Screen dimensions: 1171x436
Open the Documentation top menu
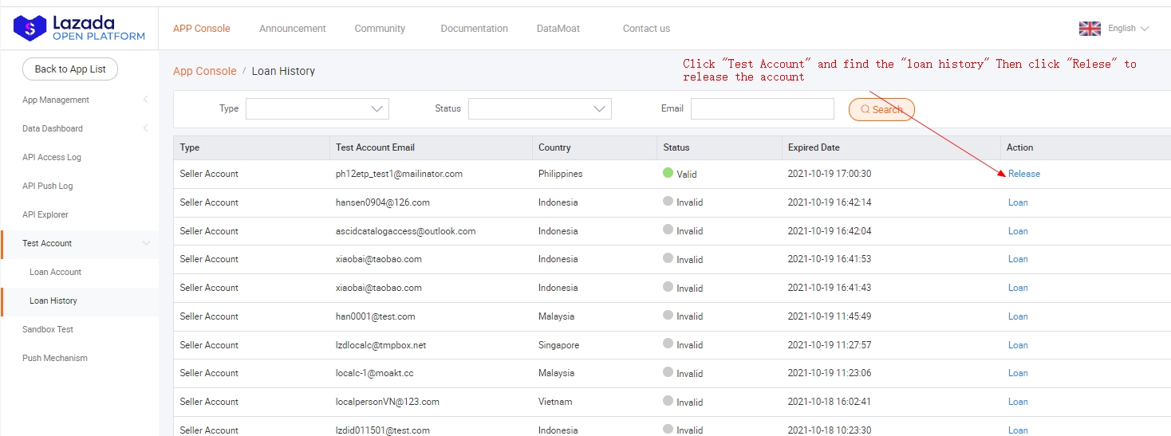[474, 29]
